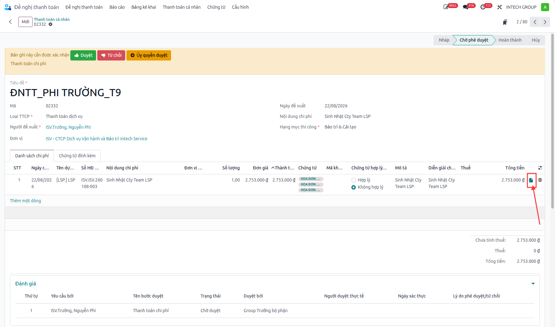Click the Ủy quyền duyệt button
This screenshot has height=327, width=555.
149,55
